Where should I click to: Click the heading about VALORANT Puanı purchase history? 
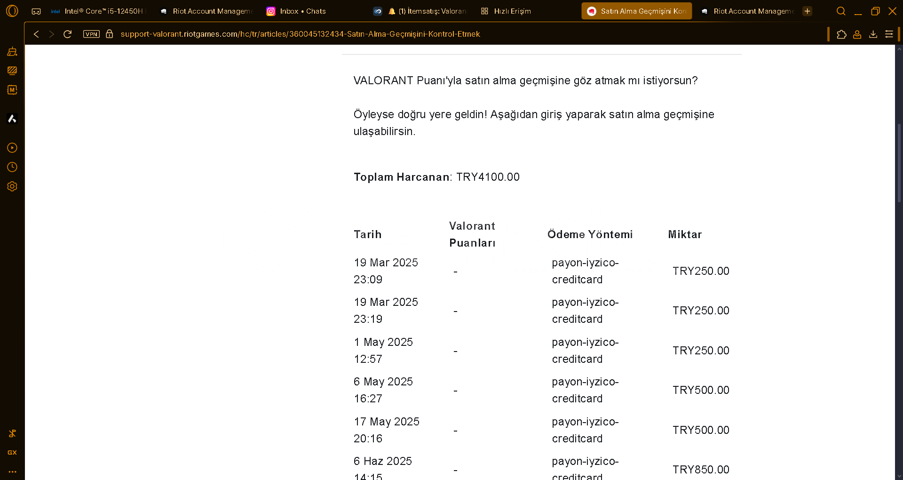[525, 80]
